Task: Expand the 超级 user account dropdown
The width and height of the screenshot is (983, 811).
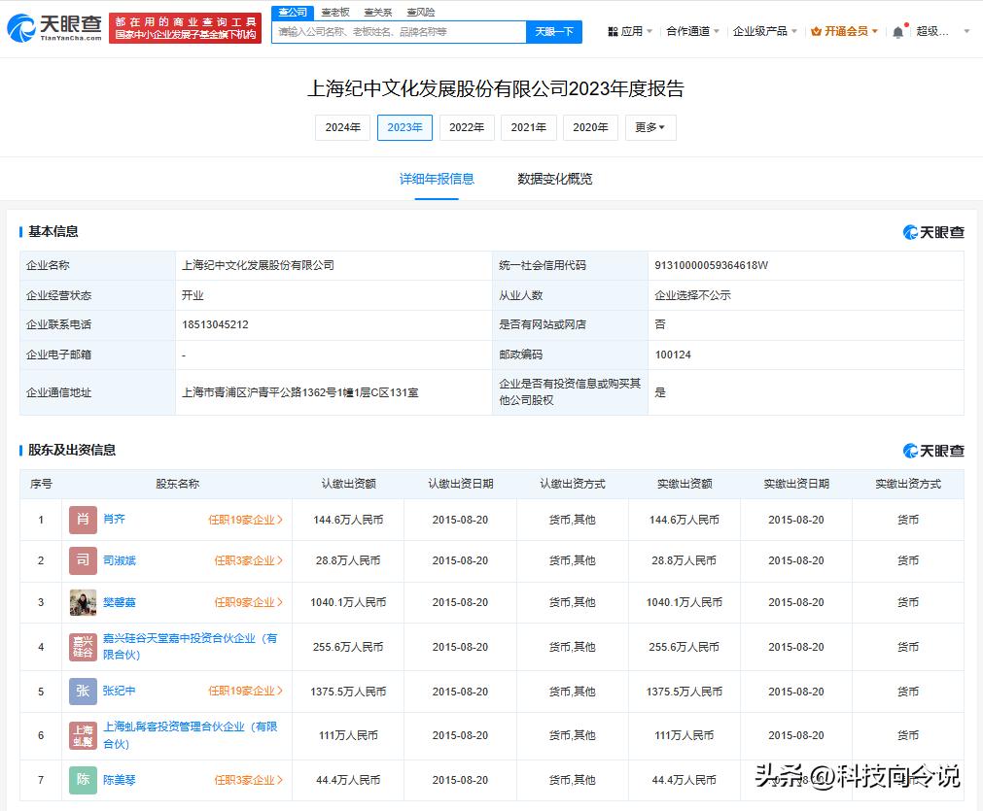Action: [943, 31]
